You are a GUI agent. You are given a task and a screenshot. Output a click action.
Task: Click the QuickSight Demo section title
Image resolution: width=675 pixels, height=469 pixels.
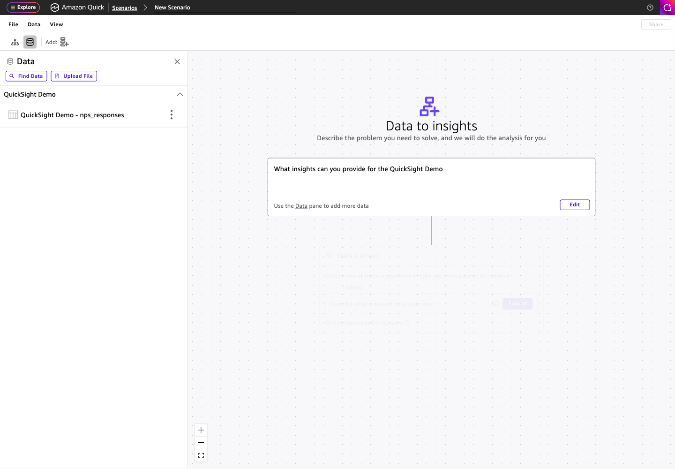tap(30, 94)
